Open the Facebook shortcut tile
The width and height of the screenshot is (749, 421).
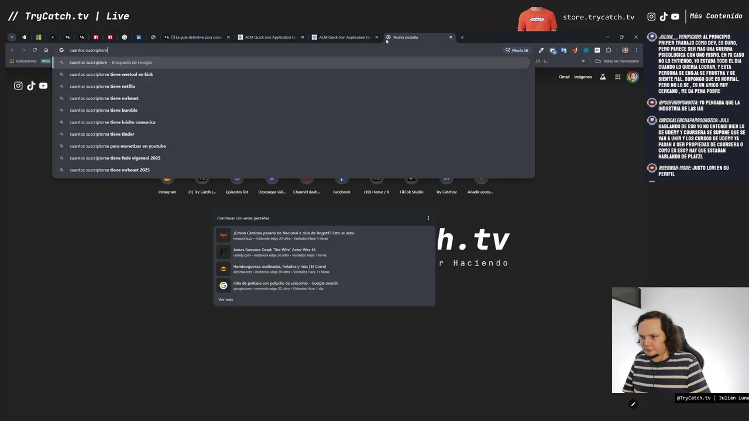click(342, 185)
